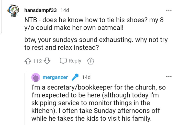Click the blue microphone OP icon
The image size is (179, 125).
tap(75, 77)
